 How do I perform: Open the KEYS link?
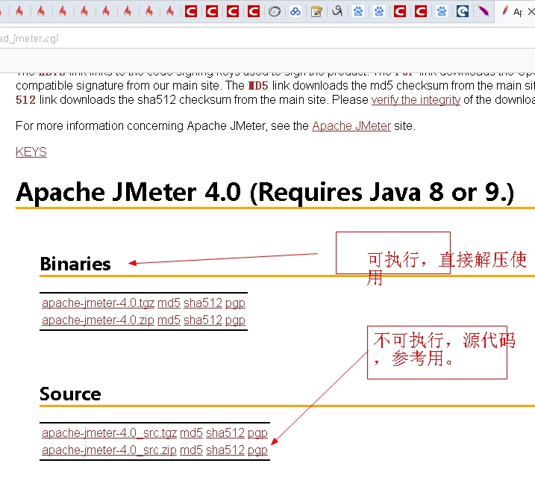31,152
